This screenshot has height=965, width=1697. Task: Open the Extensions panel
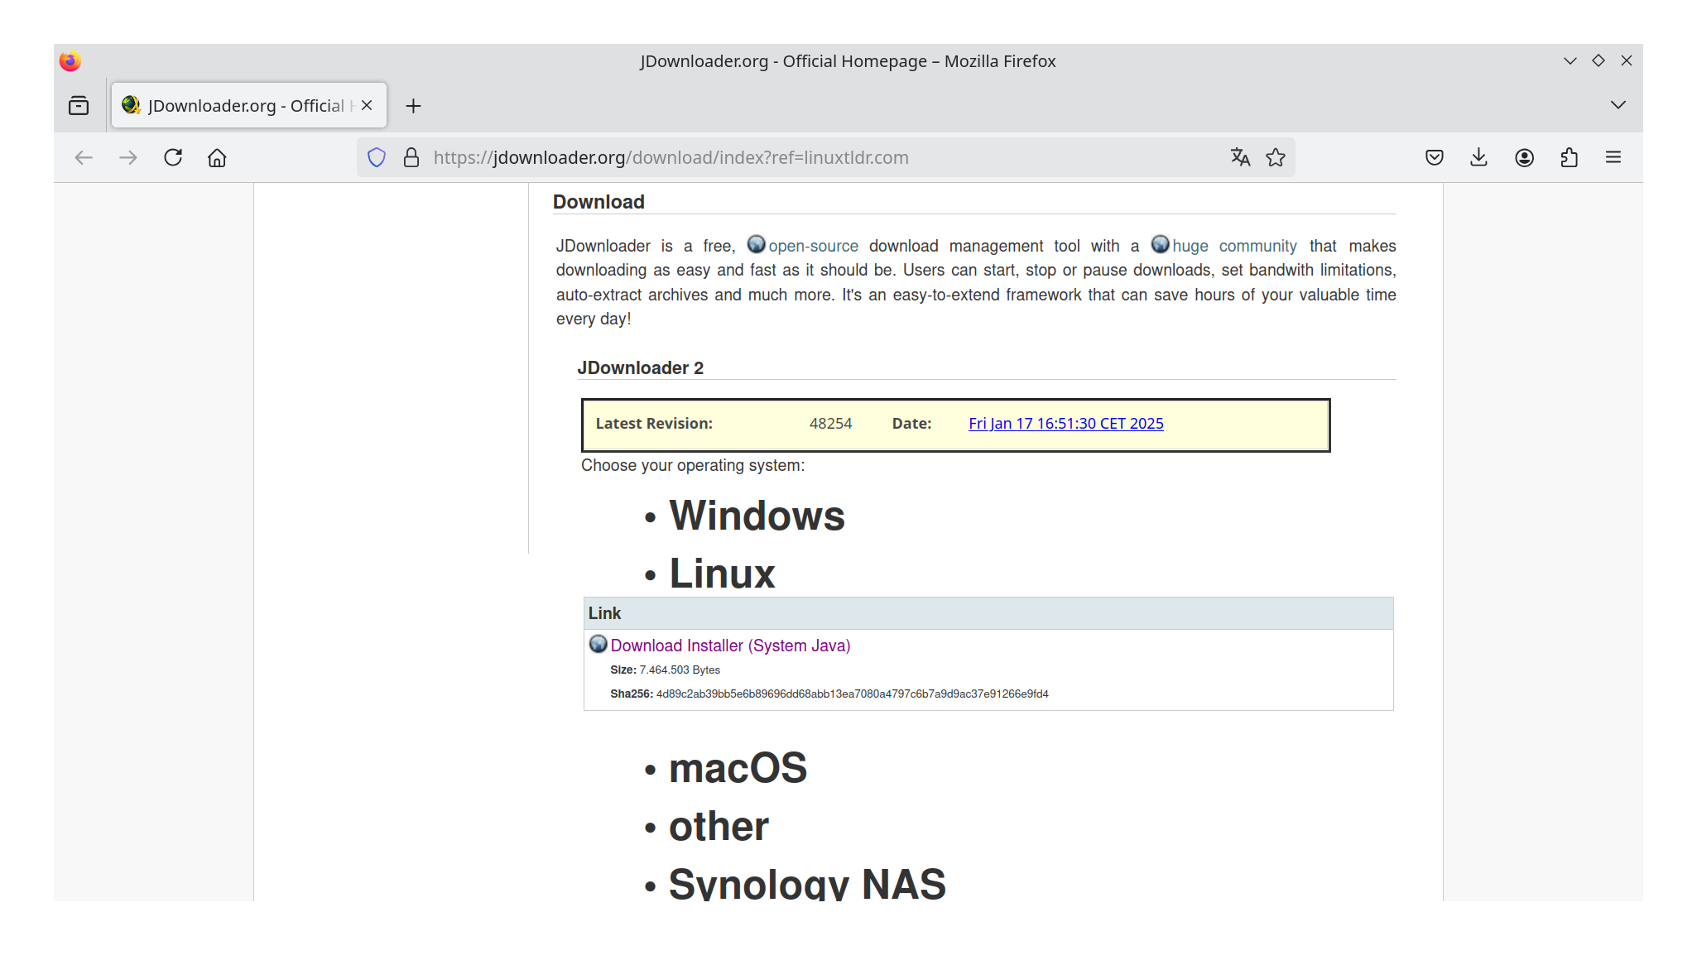[1569, 157]
